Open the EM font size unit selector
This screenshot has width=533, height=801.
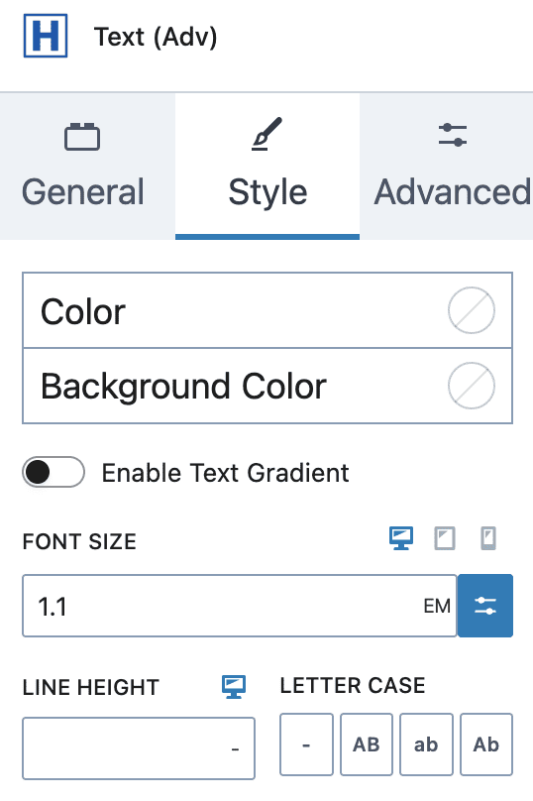point(437,607)
